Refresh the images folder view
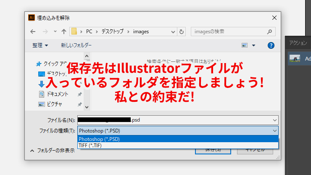The height and width of the screenshot is (175, 311). [182, 32]
